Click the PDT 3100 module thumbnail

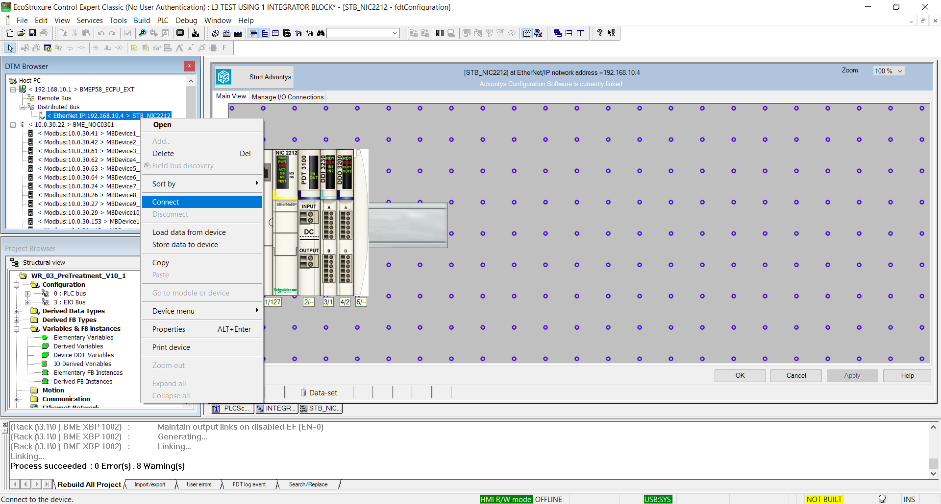pos(309,223)
